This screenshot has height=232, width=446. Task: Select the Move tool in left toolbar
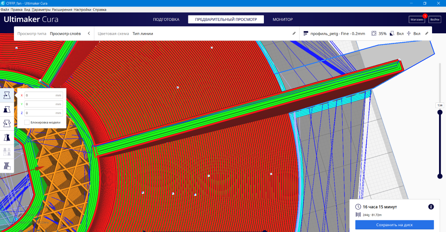7,95
